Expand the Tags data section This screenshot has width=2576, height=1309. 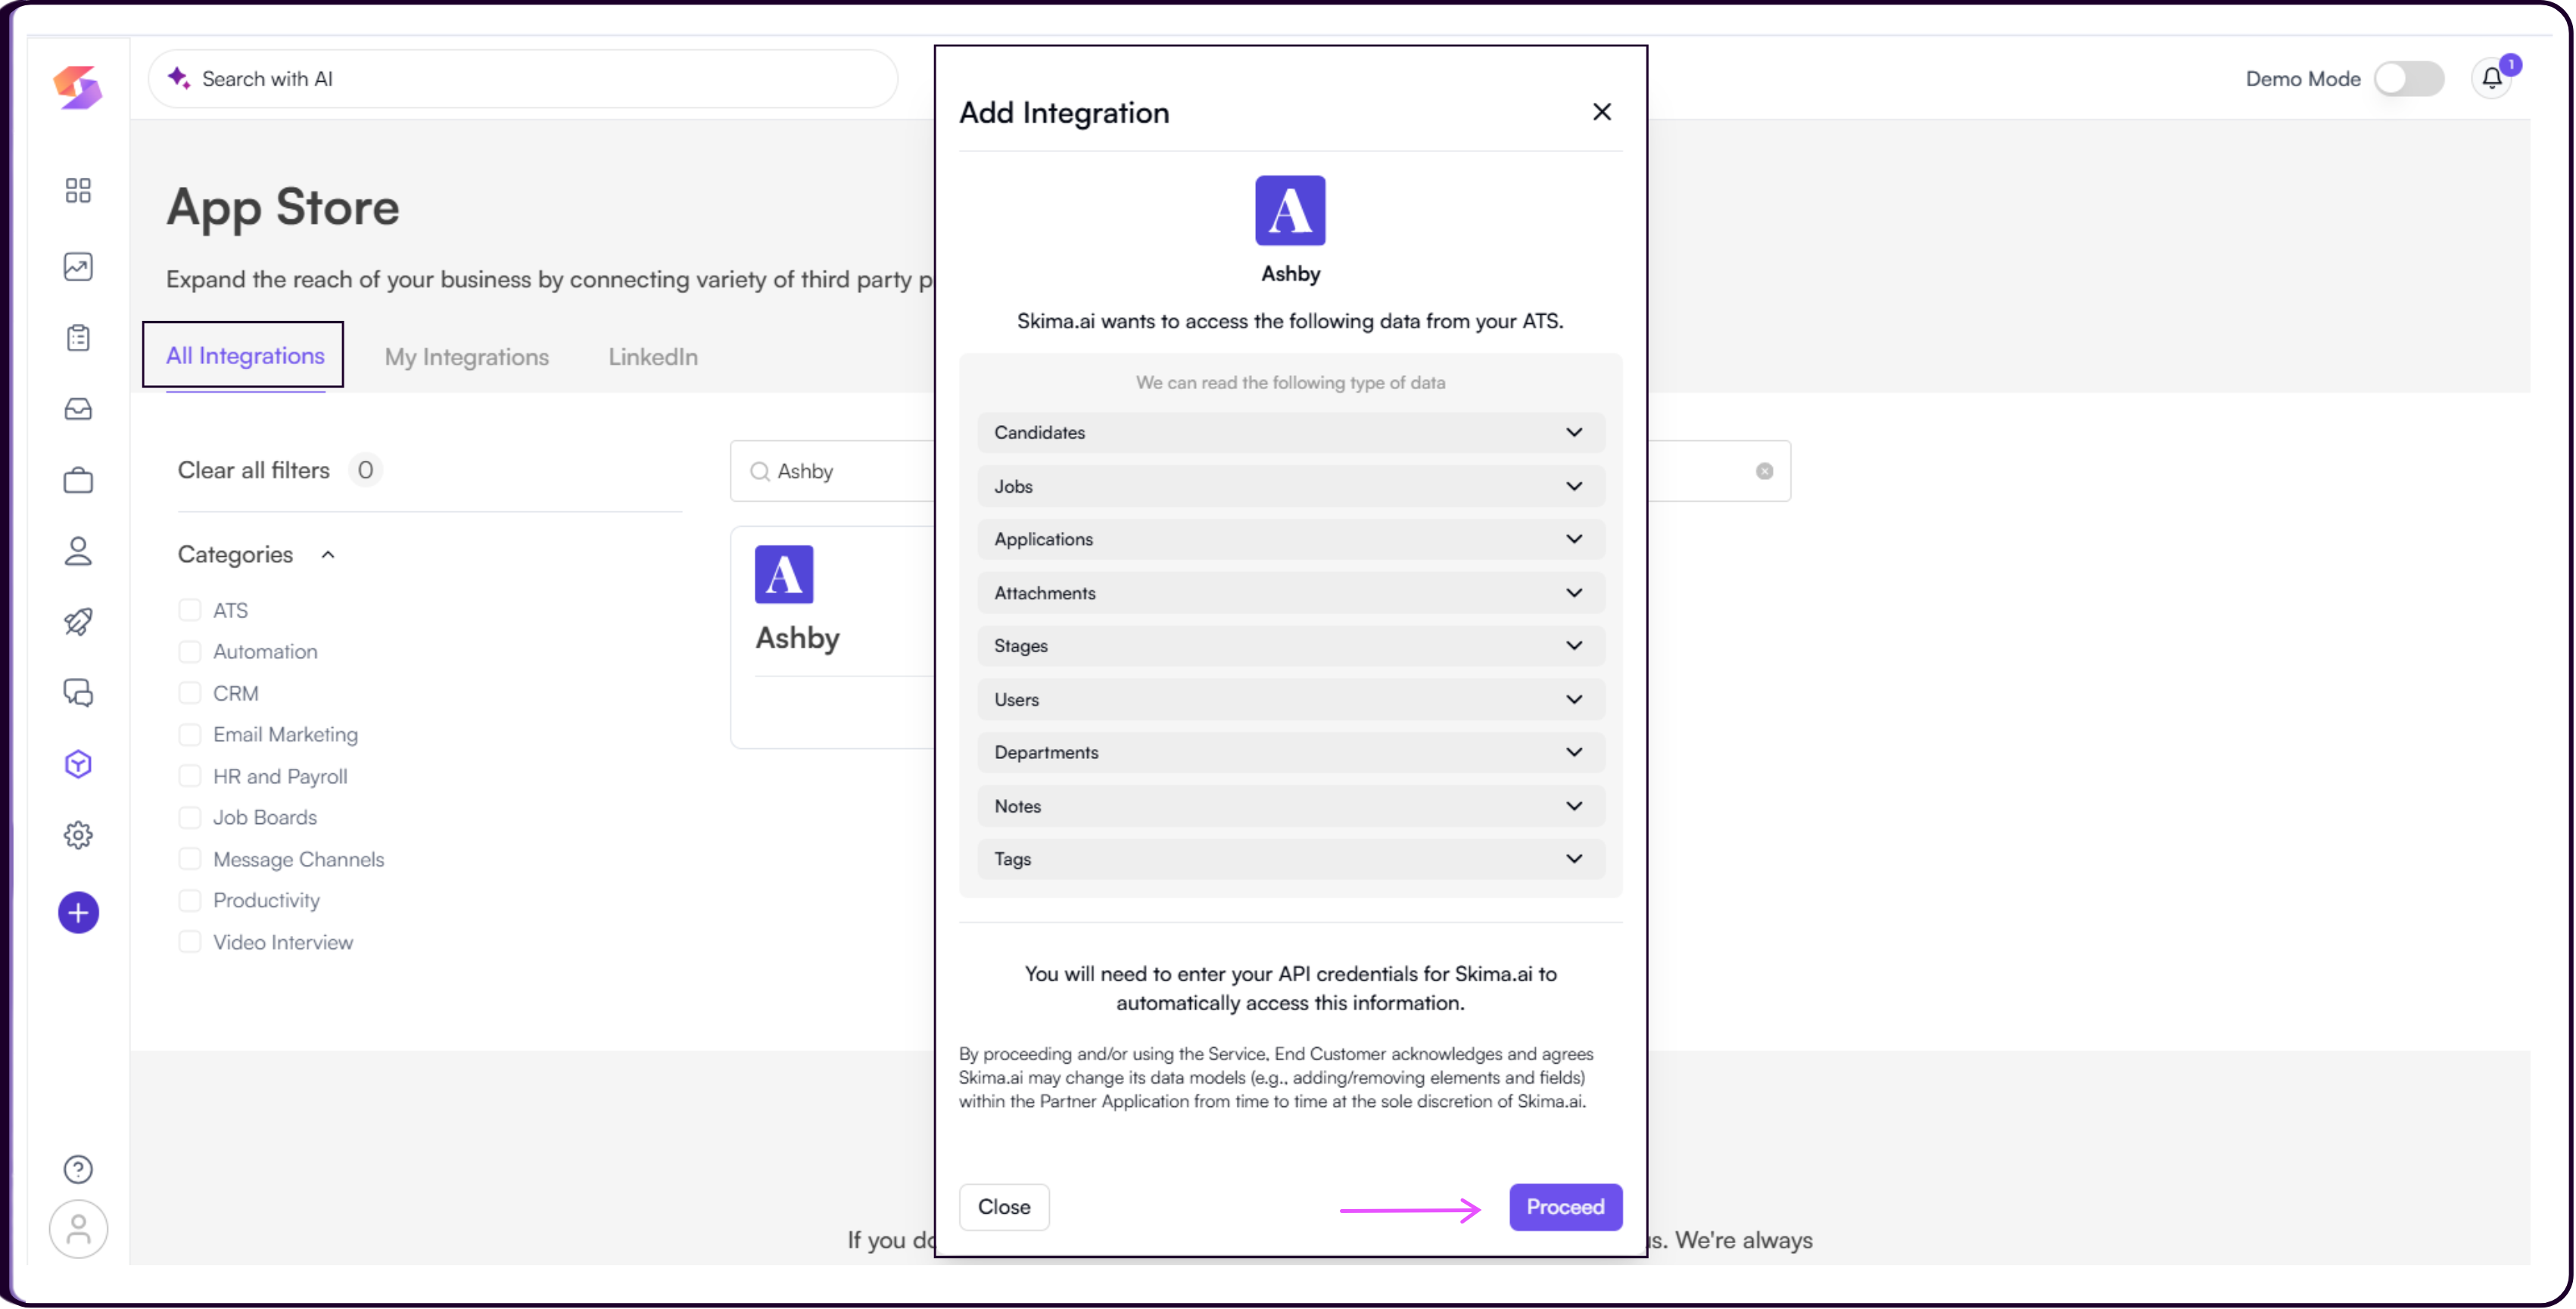(x=1290, y=860)
